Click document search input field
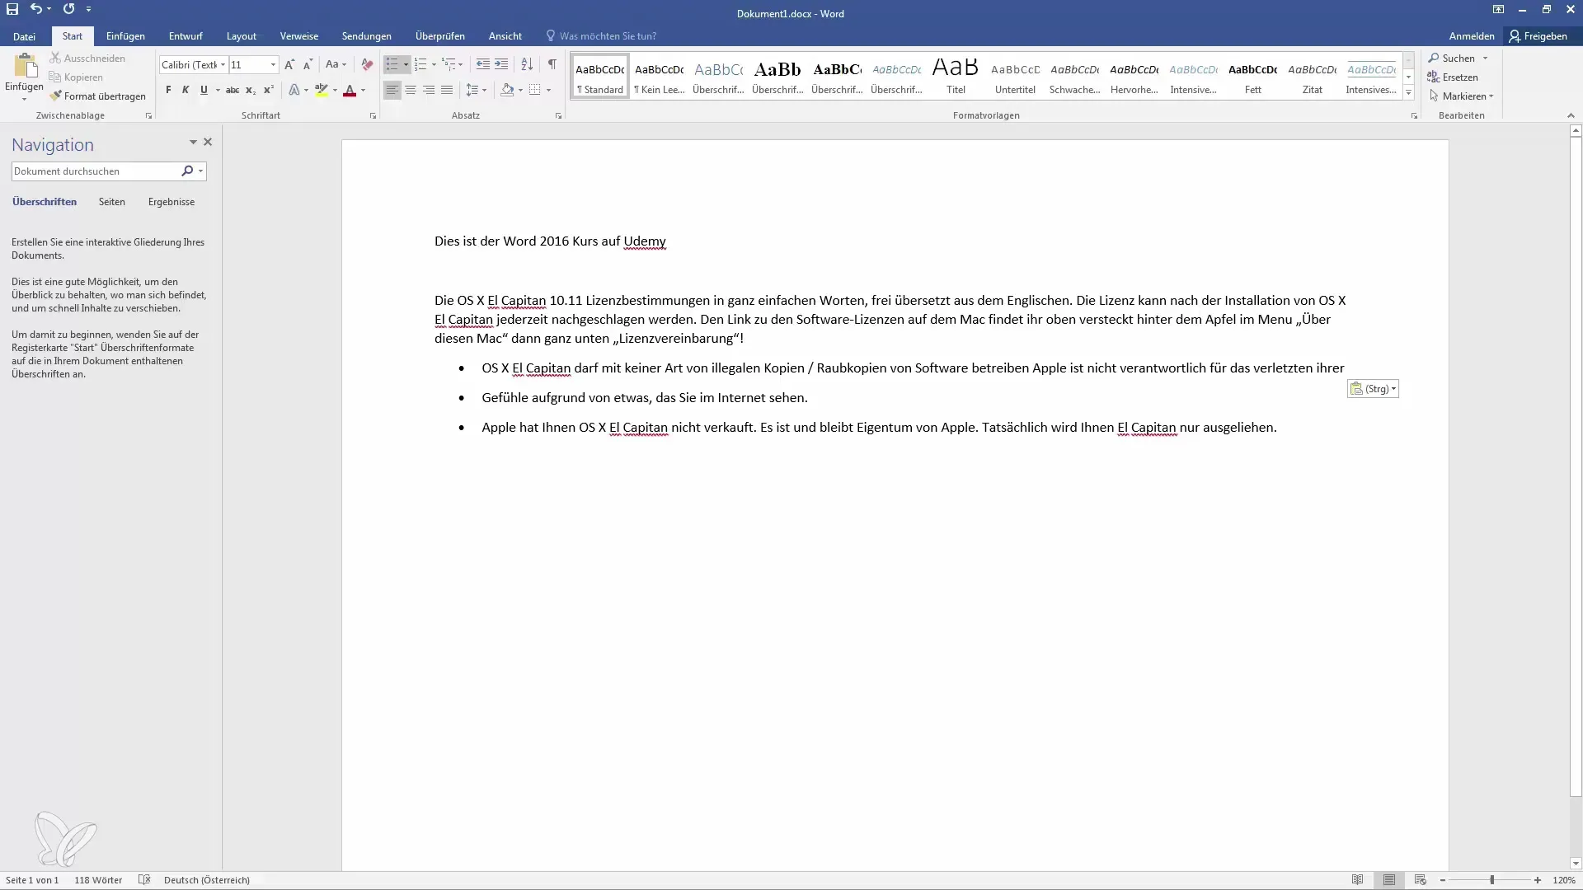The width and height of the screenshot is (1583, 890). pos(96,171)
